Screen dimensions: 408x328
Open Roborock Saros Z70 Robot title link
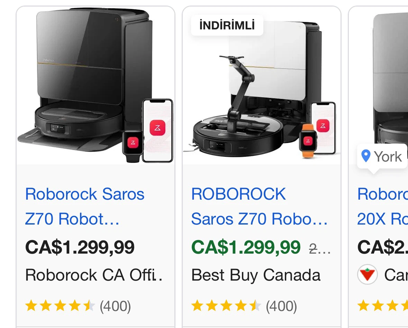coord(85,206)
